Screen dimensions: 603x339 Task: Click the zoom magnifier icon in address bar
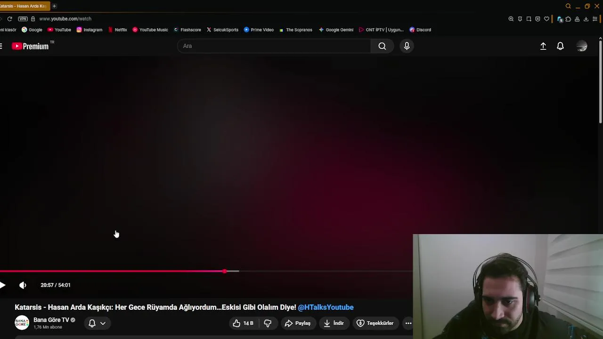pos(511,19)
